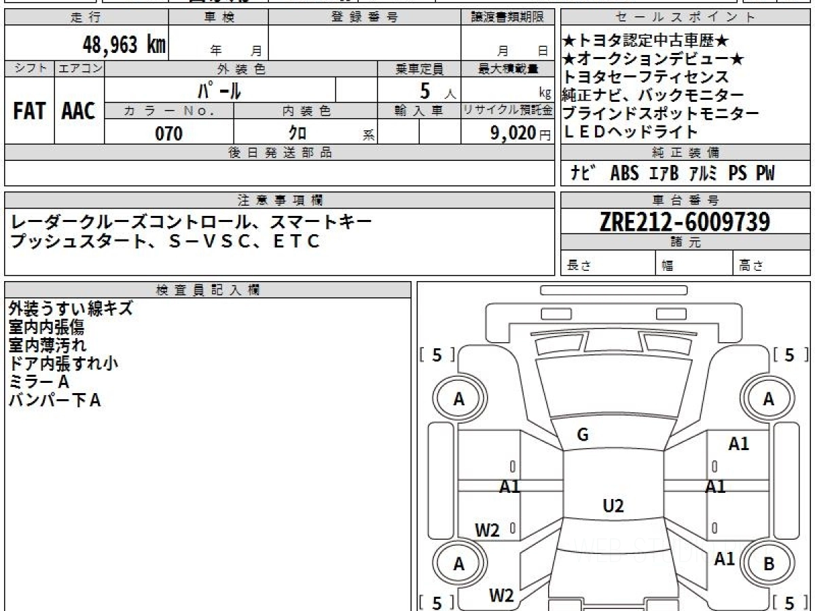Click the リサイクル預託金 header cell
815x611 pixels.
pyautogui.click(x=507, y=111)
